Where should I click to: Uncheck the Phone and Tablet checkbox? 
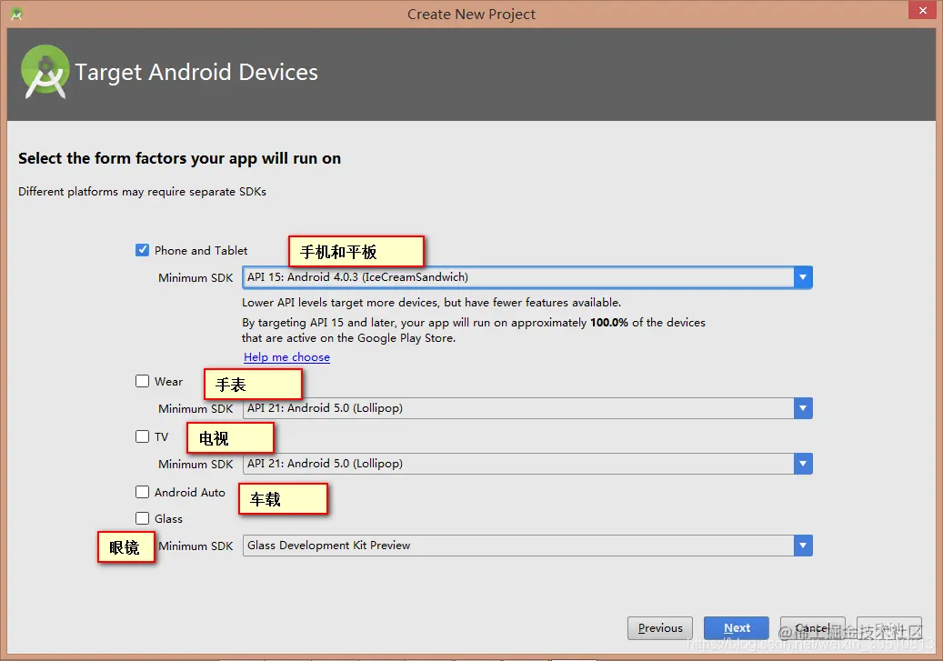(142, 250)
